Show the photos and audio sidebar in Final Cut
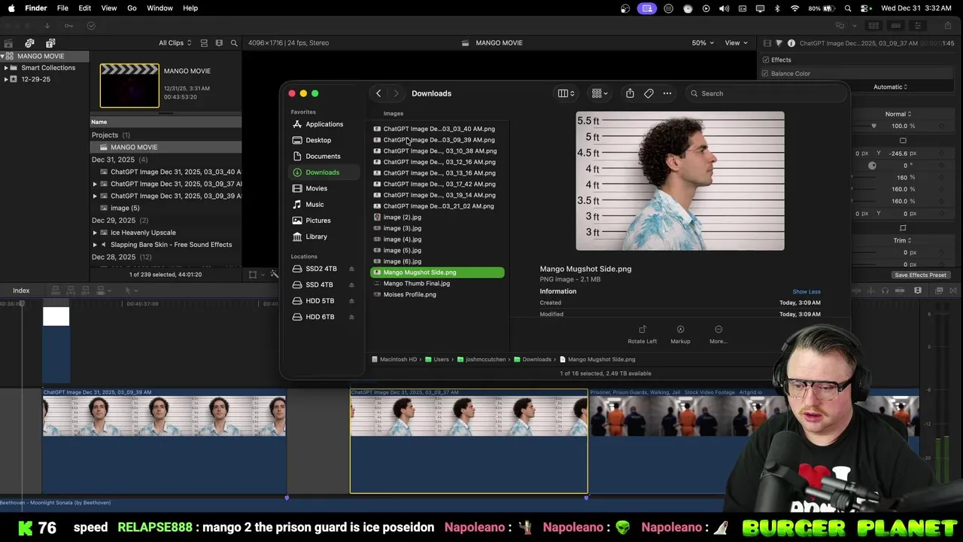Image resolution: width=963 pixels, height=542 pixels. [x=29, y=43]
